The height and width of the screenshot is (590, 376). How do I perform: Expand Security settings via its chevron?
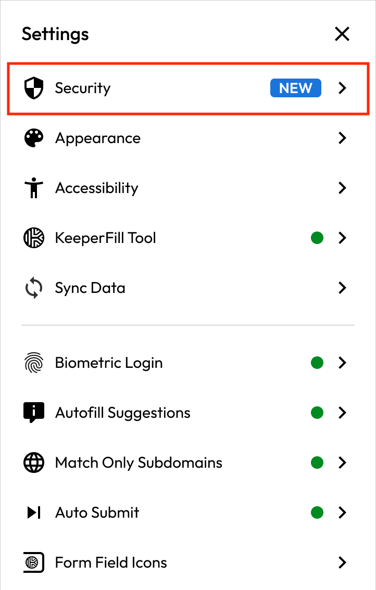(x=342, y=88)
